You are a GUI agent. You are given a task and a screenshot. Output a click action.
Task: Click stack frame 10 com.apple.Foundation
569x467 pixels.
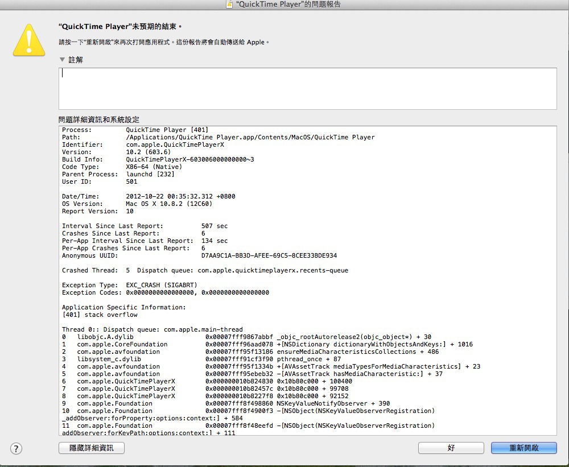pos(248,415)
